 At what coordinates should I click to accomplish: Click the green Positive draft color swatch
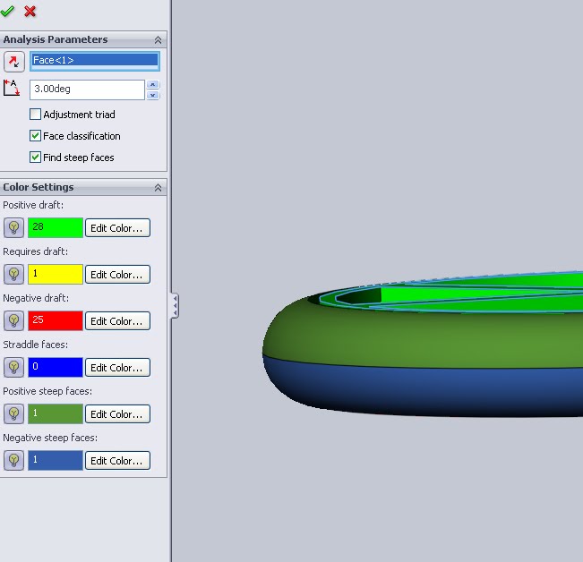(56, 227)
